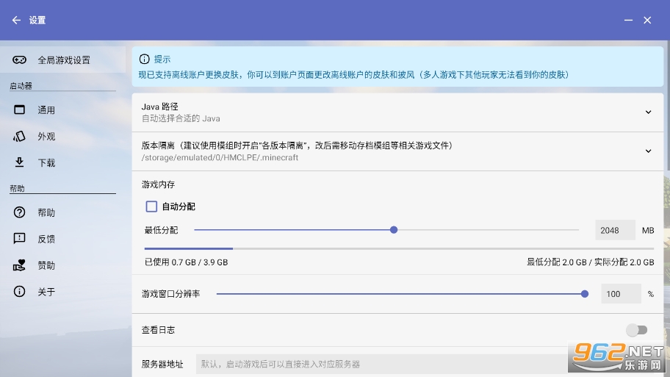This screenshot has width=670, height=377.
Task: Select the 外观 sidebar label
Action: pos(46,137)
